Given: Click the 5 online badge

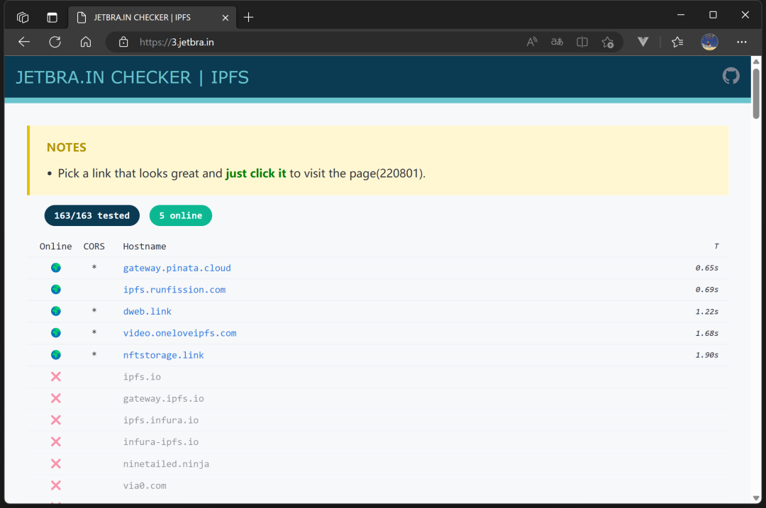Looking at the screenshot, I should (181, 215).
